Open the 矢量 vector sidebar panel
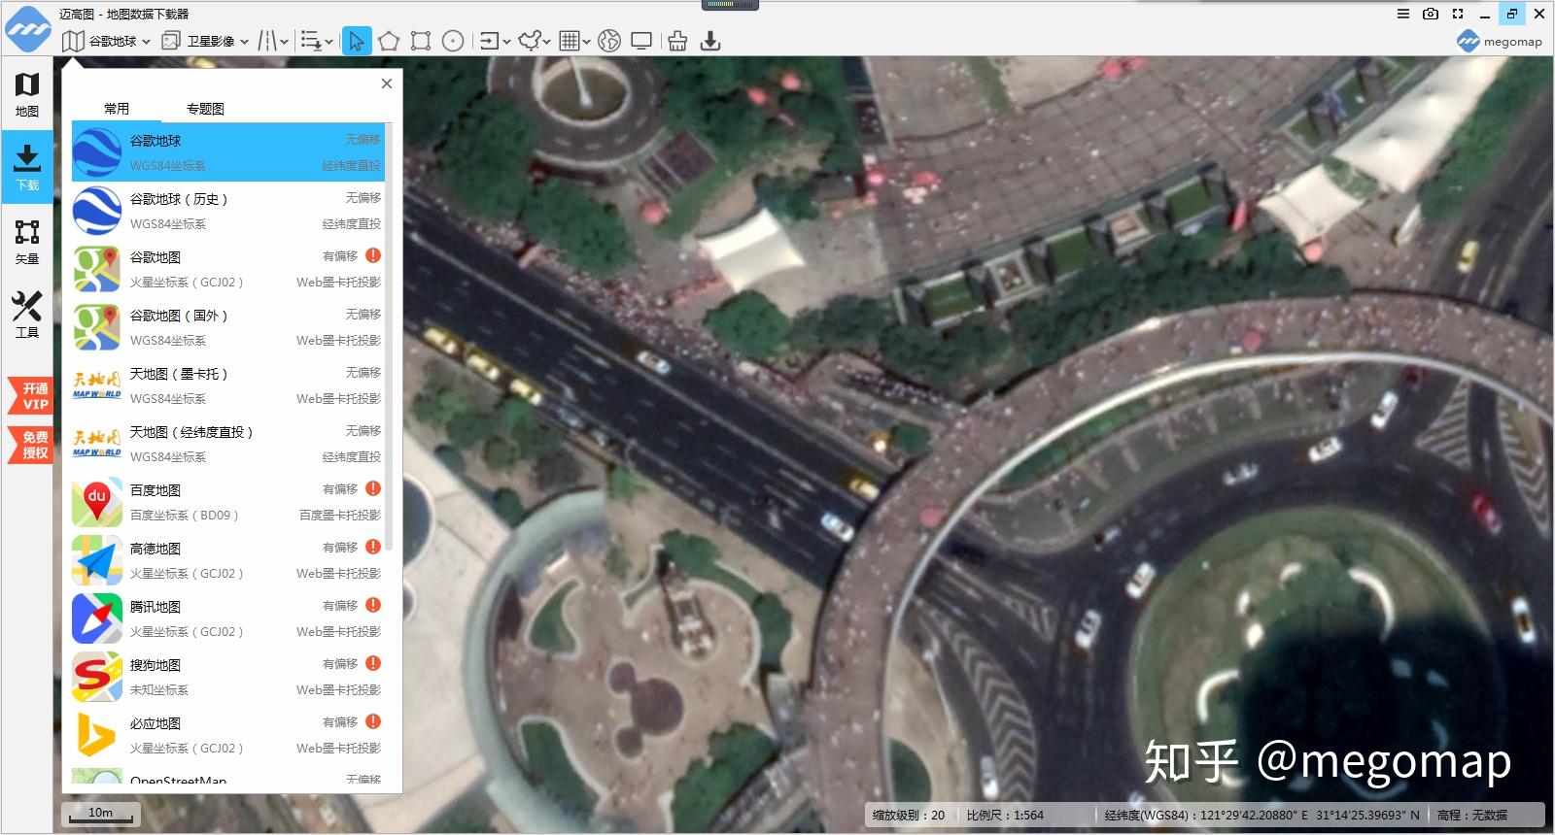 [27, 241]
